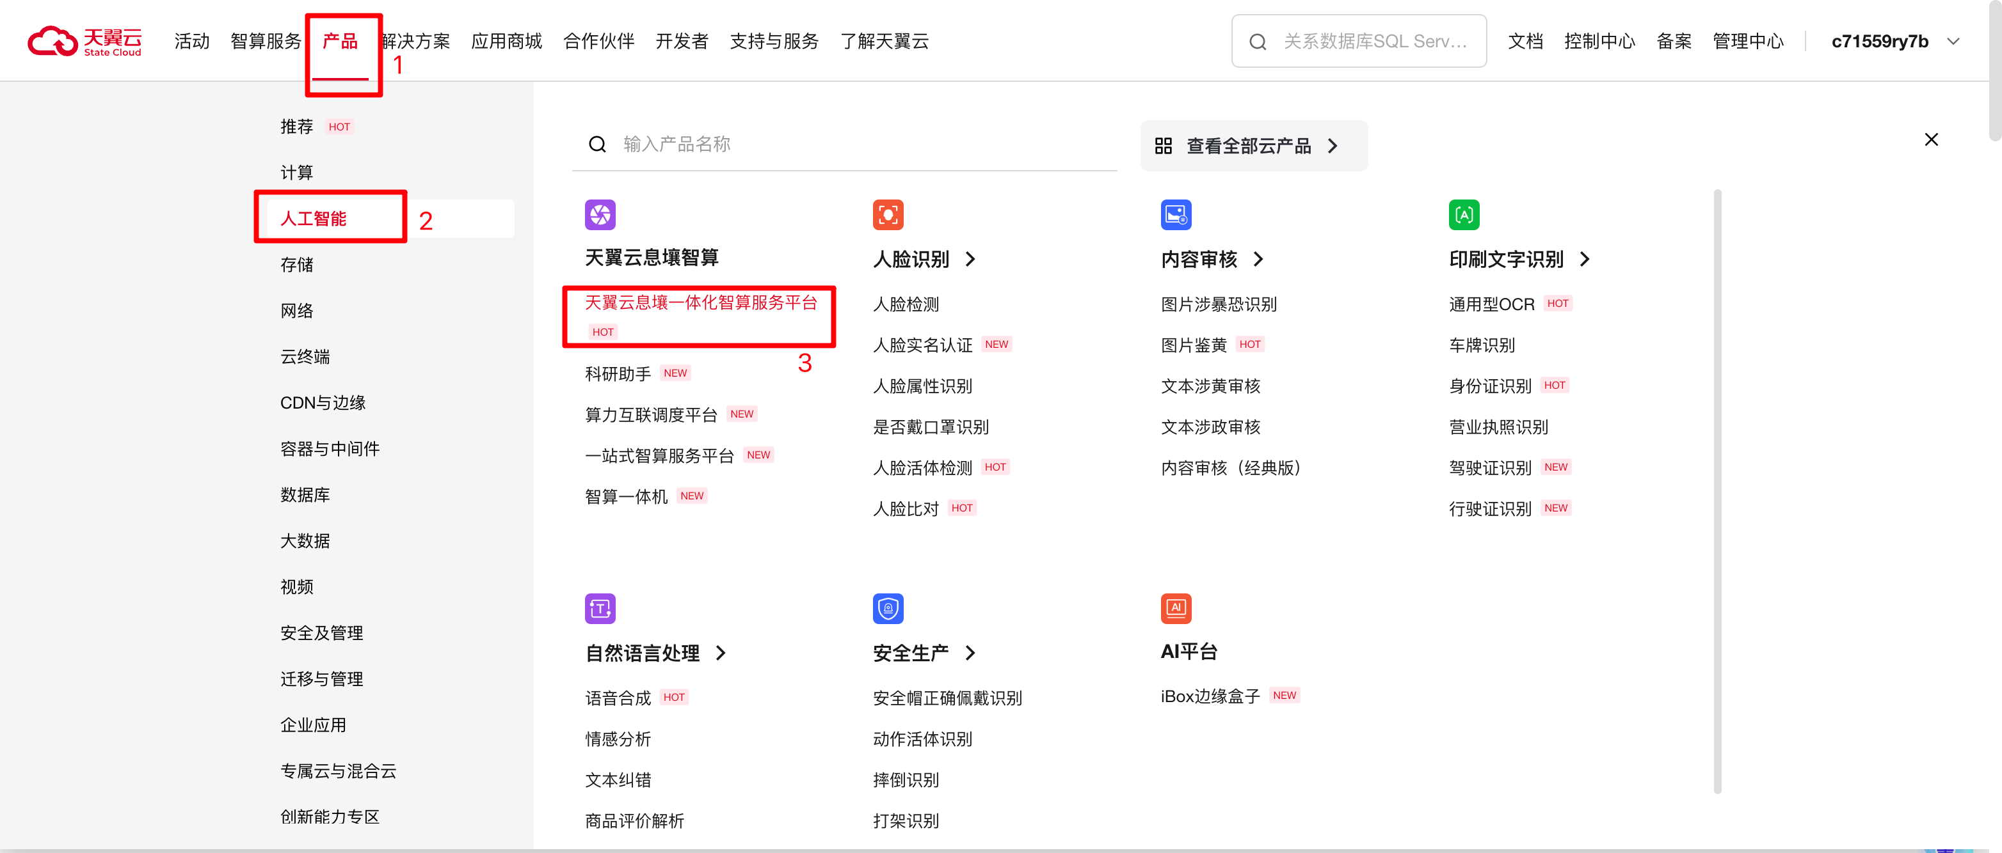Image resolution: width=2002 pixels, height=853 pixels.
Task: Select 推荐 category in sidebar
Action: [297, 127]
